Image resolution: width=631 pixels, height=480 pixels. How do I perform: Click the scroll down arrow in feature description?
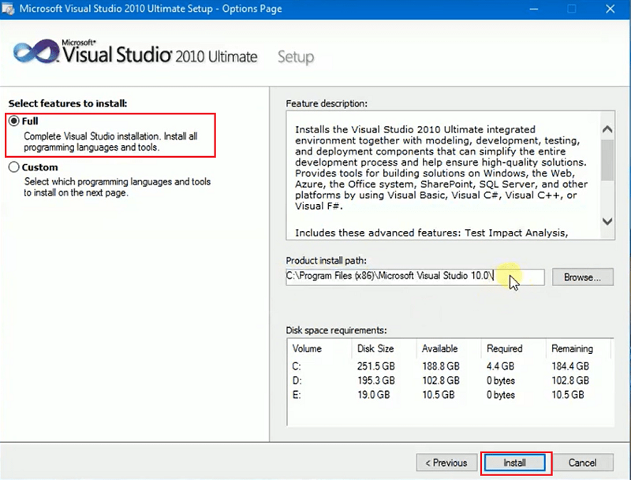606,222
